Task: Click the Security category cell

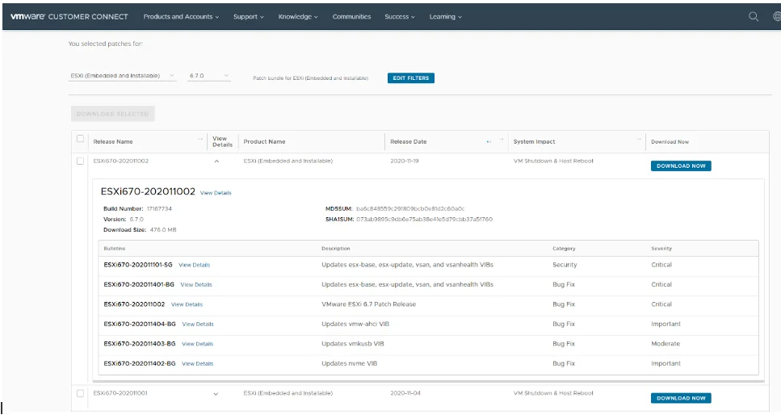Action: (565, 265)
